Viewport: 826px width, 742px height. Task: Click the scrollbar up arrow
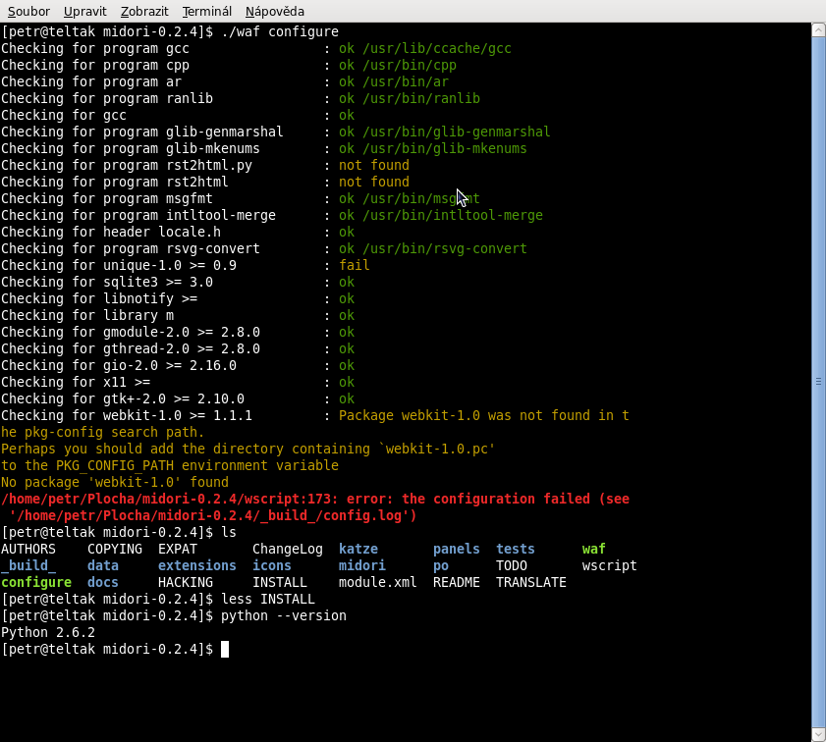[x=818, y=30]
